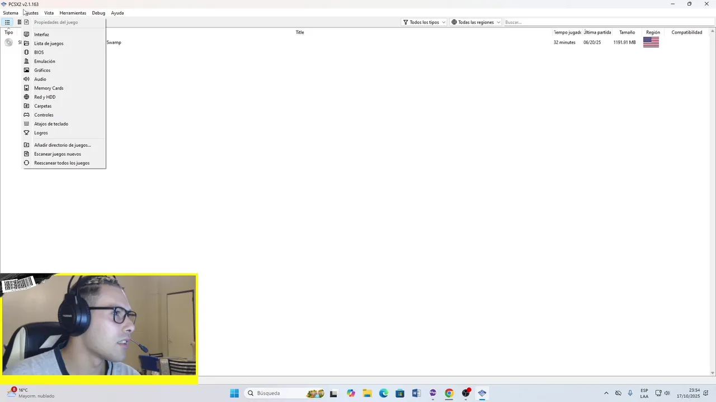Open Red y HDD settings

click(x=64, y=97)
